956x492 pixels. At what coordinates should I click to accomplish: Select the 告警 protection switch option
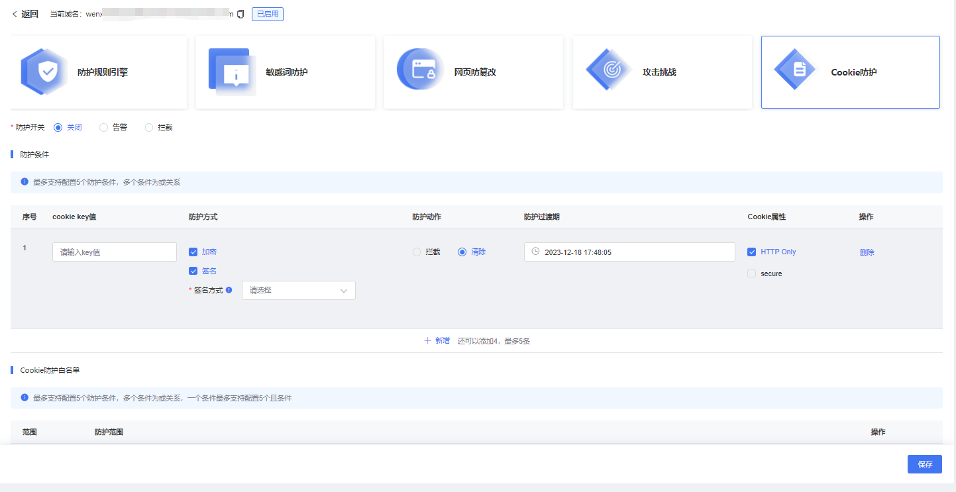[104, 128]
